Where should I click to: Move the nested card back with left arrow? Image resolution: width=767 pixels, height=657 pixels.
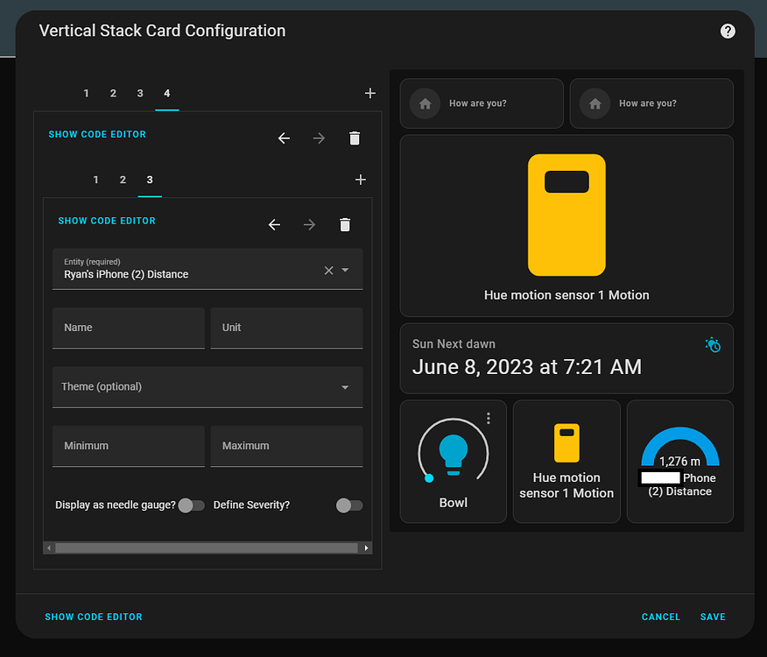274,224
